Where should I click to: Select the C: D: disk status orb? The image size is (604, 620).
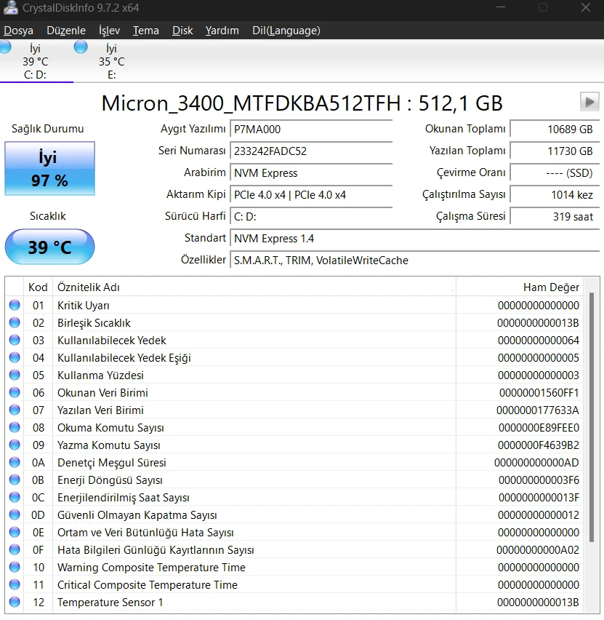click(x=5, y=47)
